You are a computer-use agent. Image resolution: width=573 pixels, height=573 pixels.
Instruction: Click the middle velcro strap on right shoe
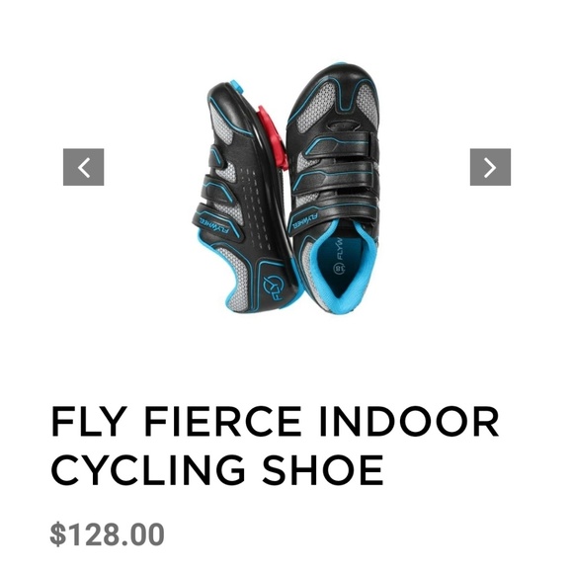coord(338,177)
